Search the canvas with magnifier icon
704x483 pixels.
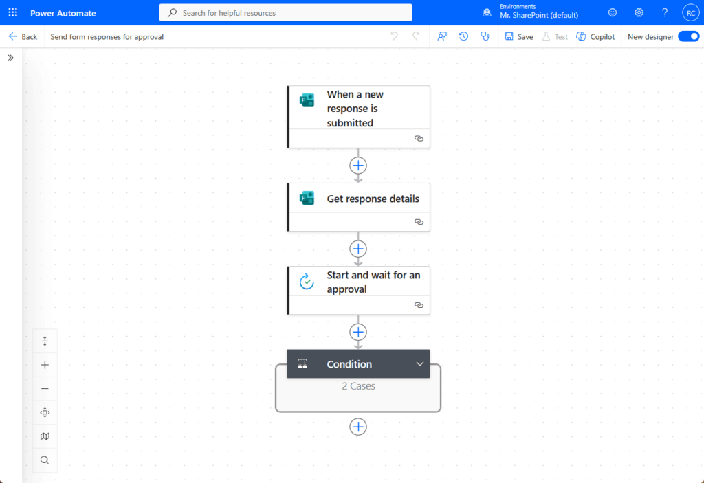(x=45, y=460)
